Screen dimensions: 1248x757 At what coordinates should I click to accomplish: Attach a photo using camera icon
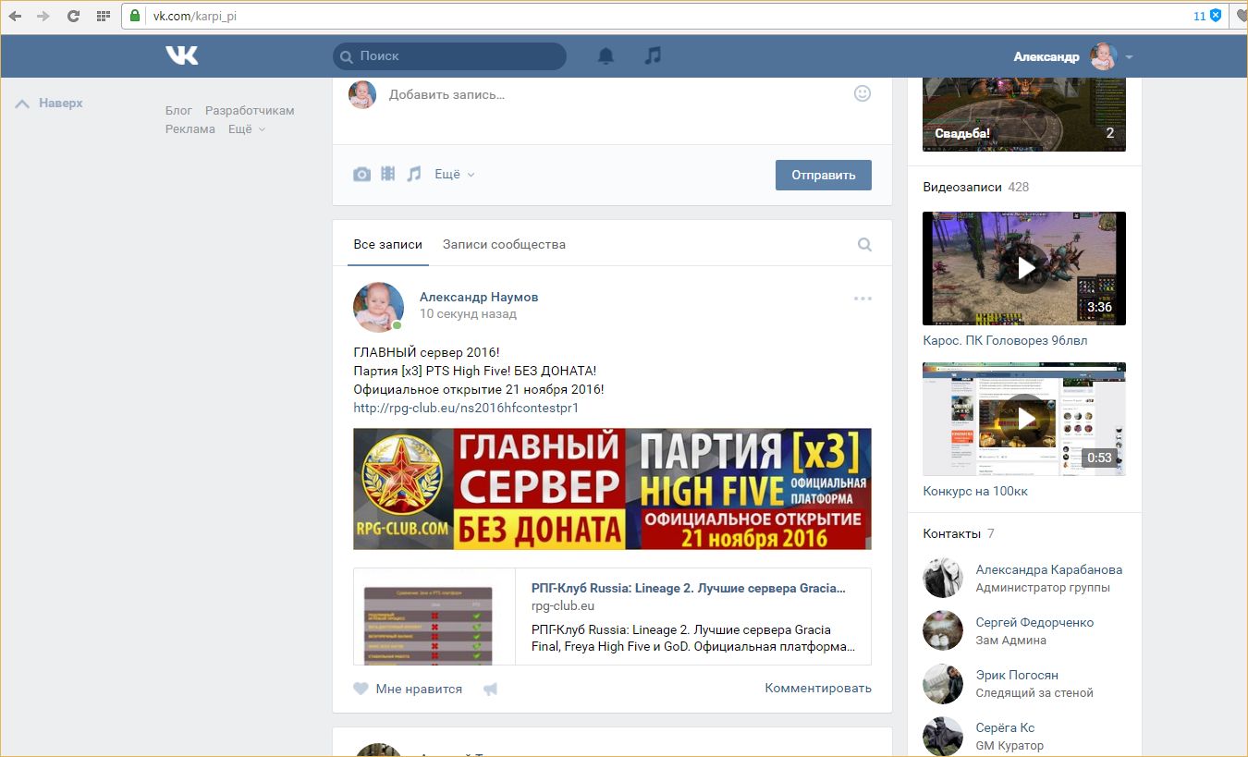pyautogui.click(x=362, y=175)
